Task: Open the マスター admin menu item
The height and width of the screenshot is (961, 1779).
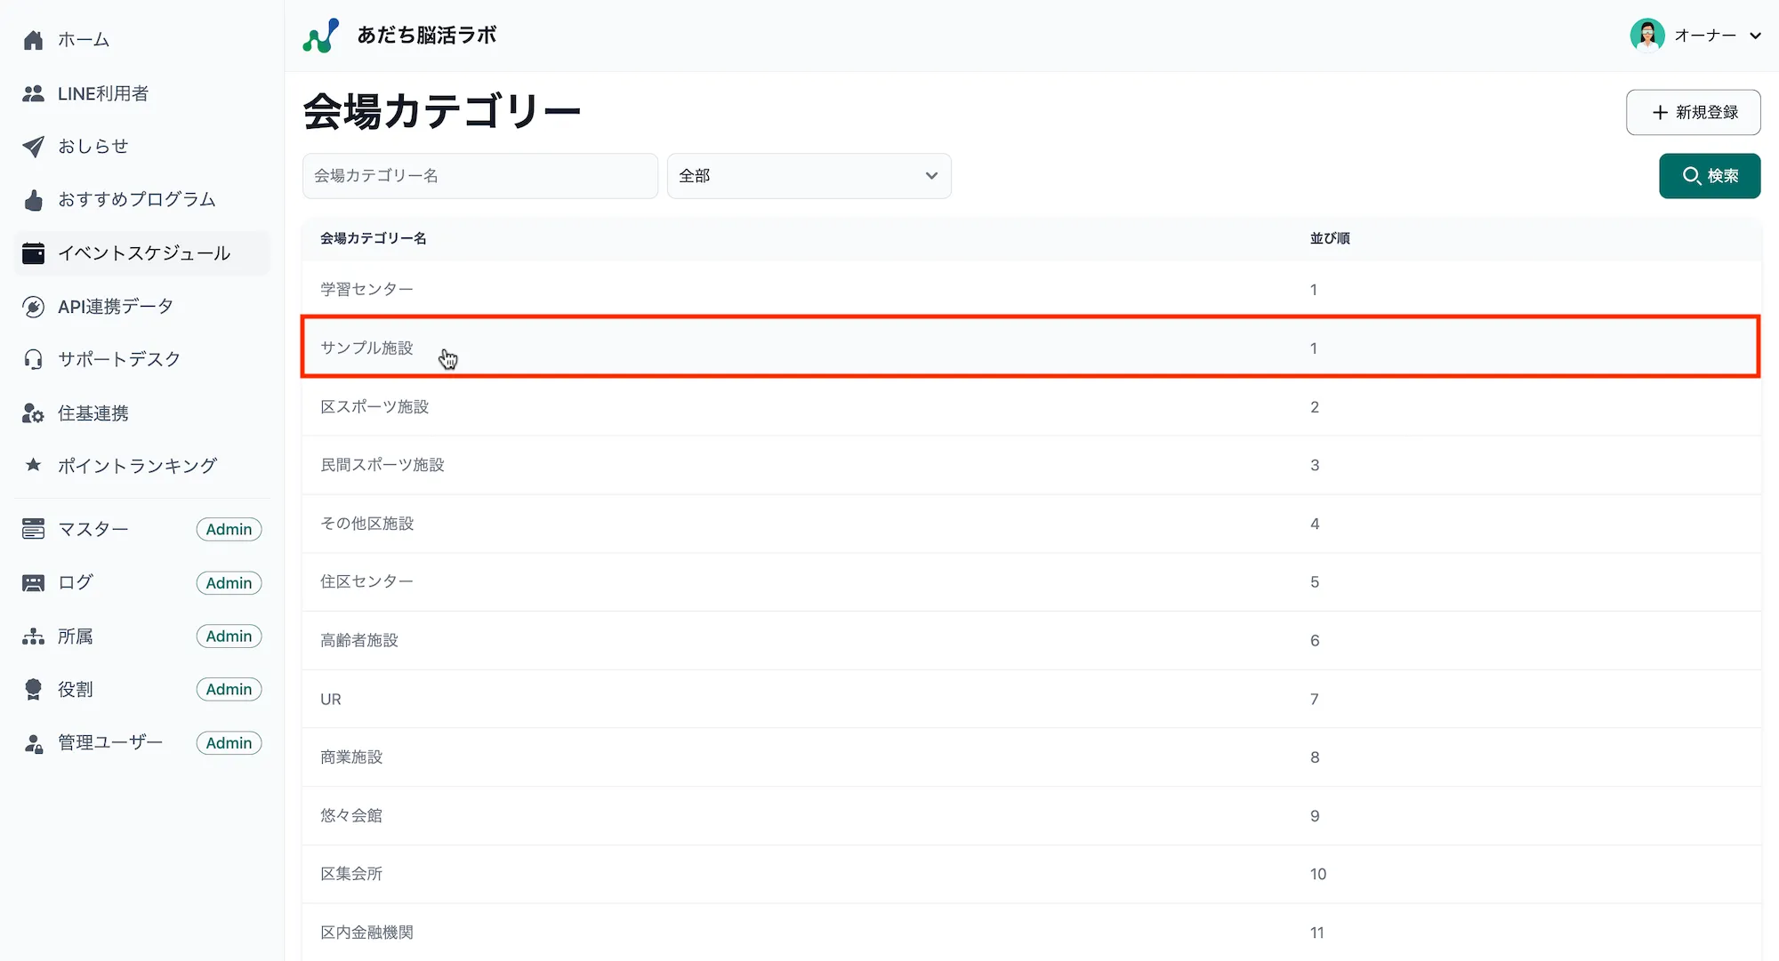Action: coord(92,529)
